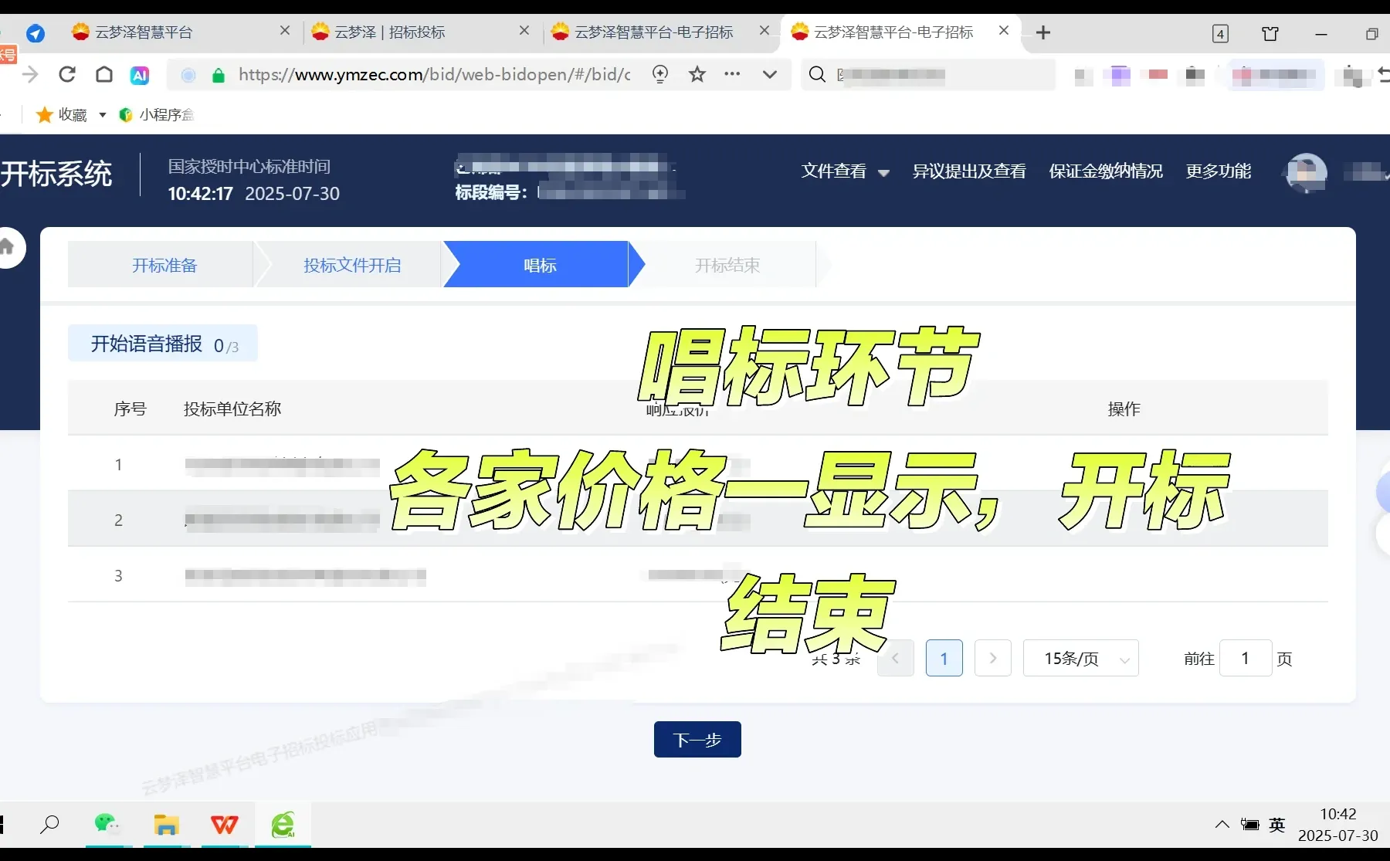Open the browser home page icon
Viewport: 1390px width, 861px height.
pyautogui.click(x=103, y=74)
